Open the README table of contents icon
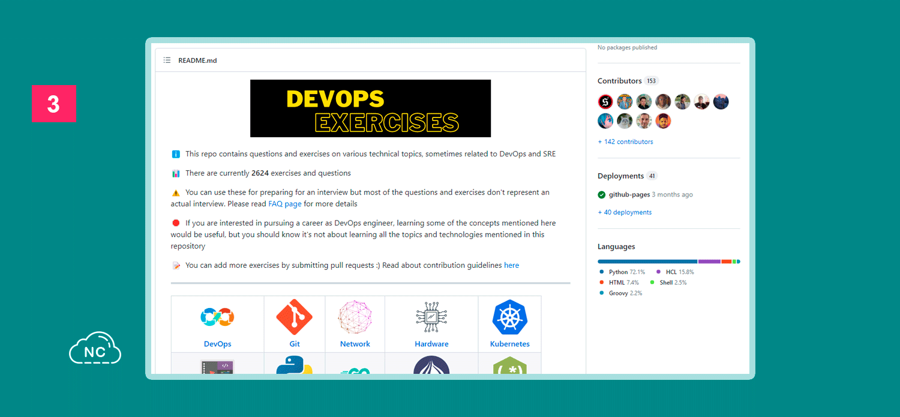 pos(167,61)
